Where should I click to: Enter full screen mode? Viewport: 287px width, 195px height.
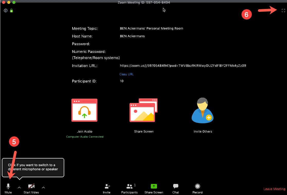[x=283, y=11]
